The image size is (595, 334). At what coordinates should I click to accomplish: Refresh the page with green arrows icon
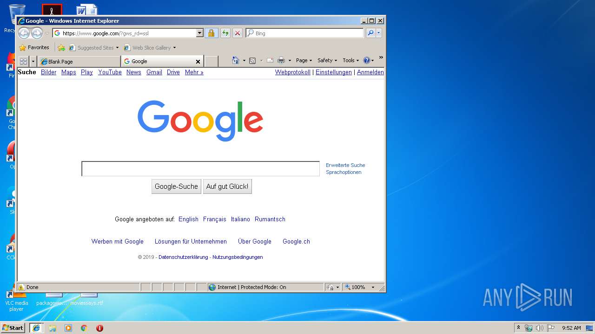[x=225, y=33]
